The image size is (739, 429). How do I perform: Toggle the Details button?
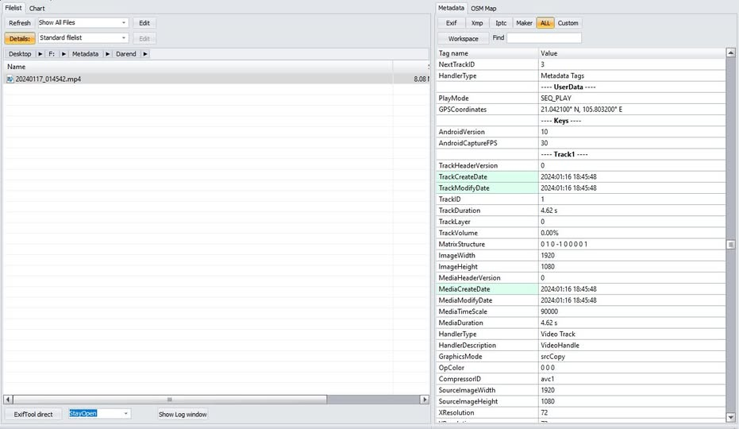20,38
